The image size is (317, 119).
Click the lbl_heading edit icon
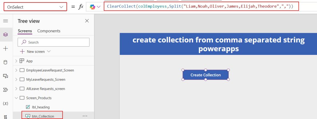[x=28, y=107]
